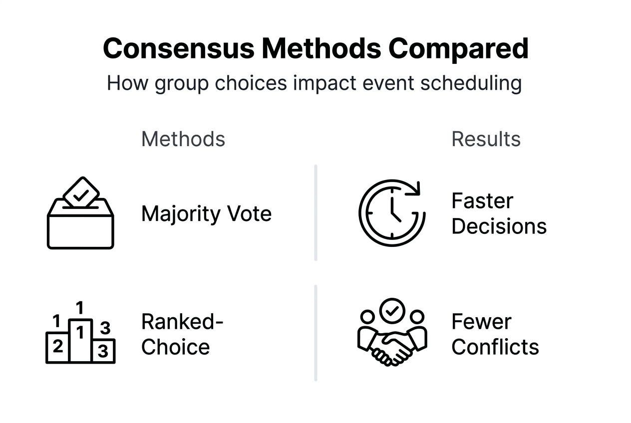
Task: Click the Fewer Conflicts result text
Action: pyautogui.click(x=495, y=334)
